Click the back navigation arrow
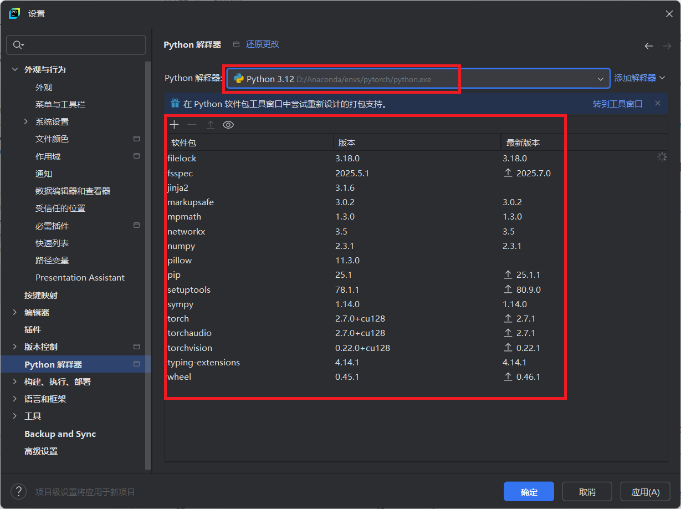The height and width of the screenshot is (509, 681). 649,46
